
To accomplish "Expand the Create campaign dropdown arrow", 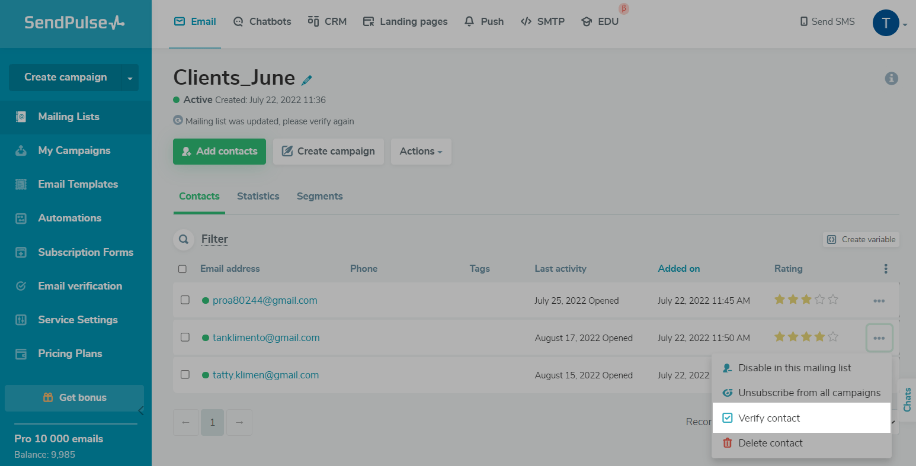I will (x=130, y=78).
